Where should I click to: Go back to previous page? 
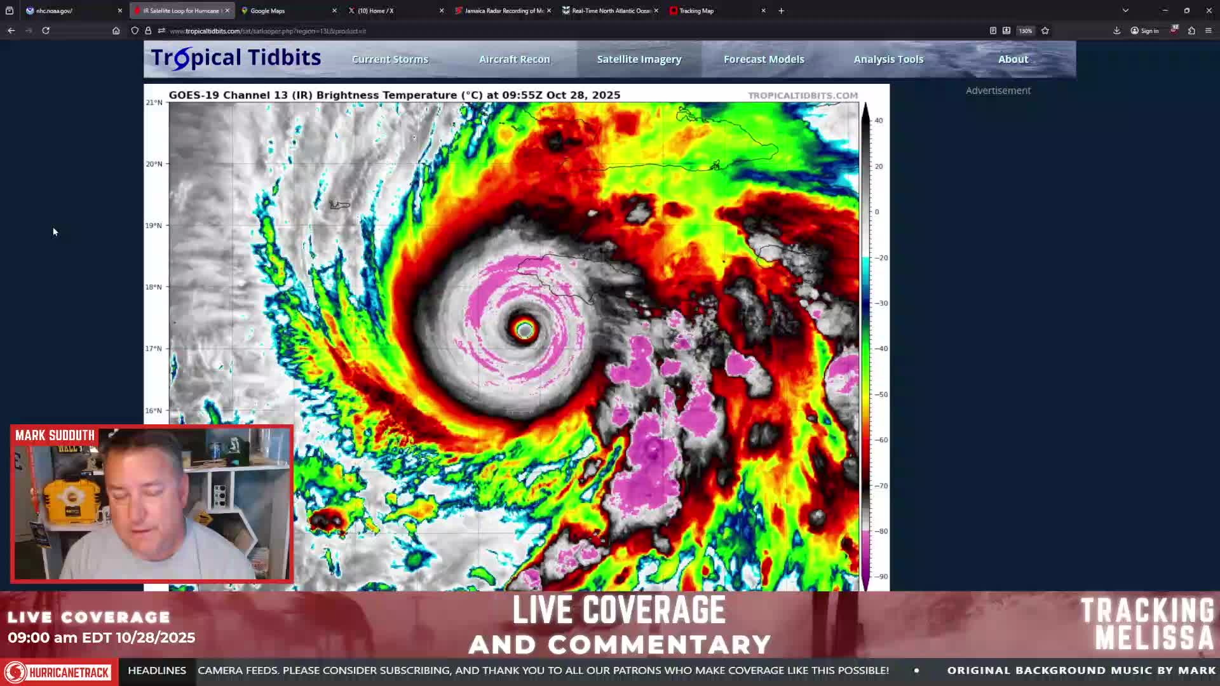pyautogui.click(x=11, y=30)
